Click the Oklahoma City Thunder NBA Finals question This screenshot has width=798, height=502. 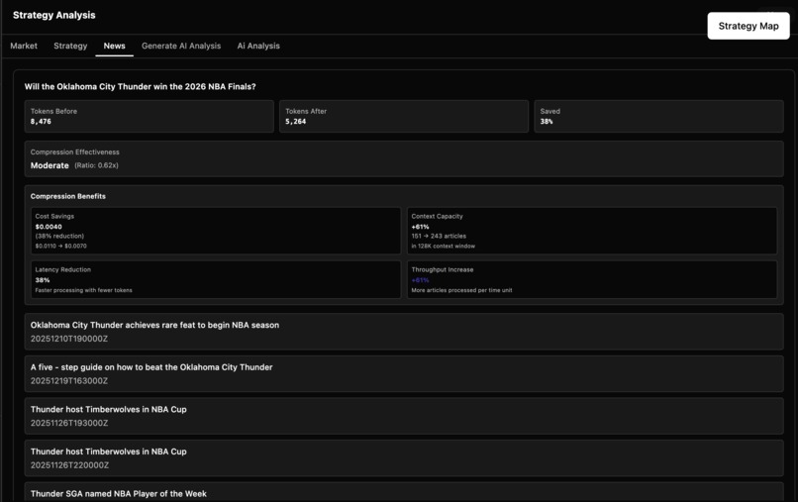(140, 86)
